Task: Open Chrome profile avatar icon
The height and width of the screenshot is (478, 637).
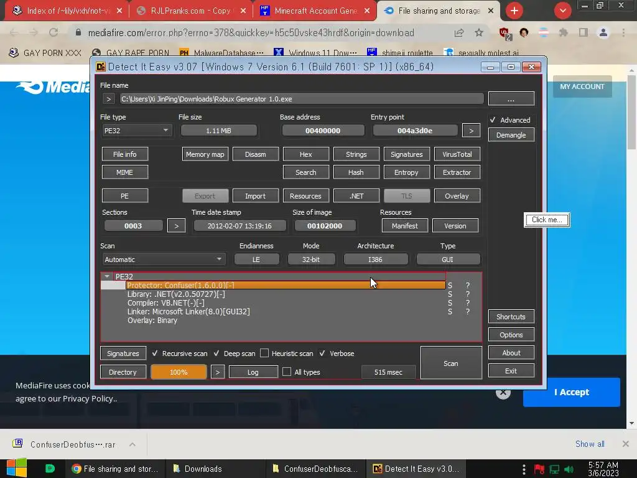Action: tap(603, 33)
